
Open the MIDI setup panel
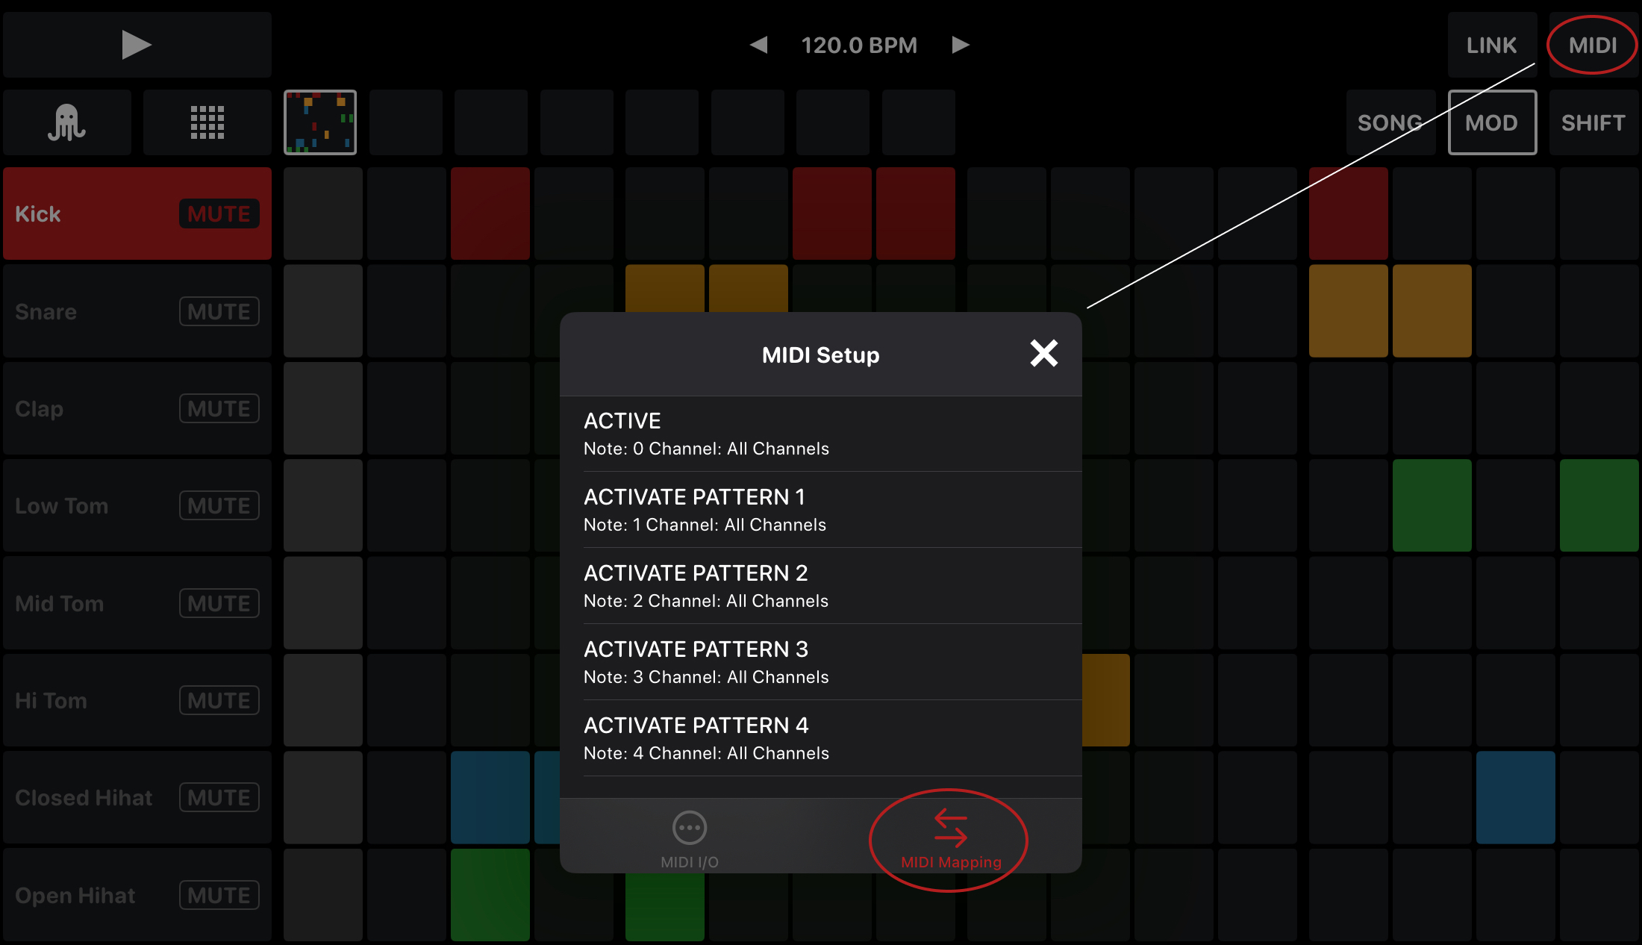pos(1591,45)
